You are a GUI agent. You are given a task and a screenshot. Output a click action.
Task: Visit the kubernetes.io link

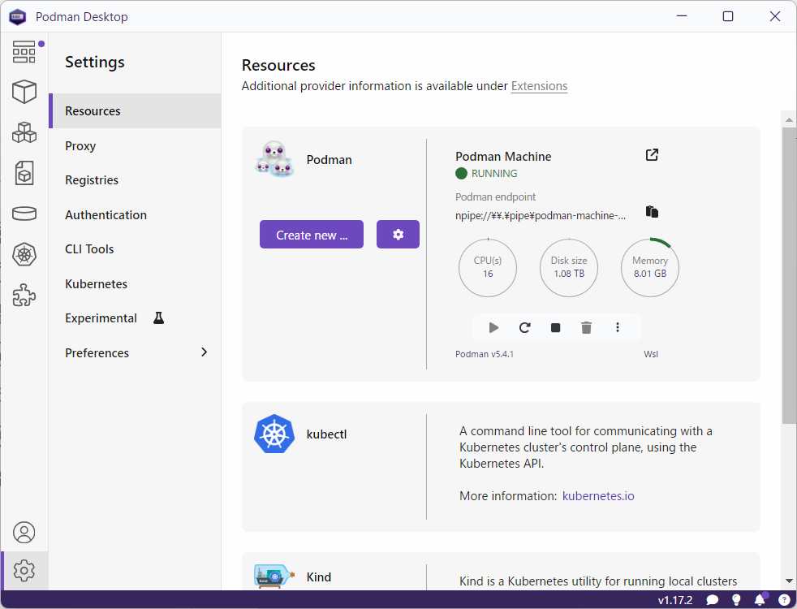click(x=598, y=495)
